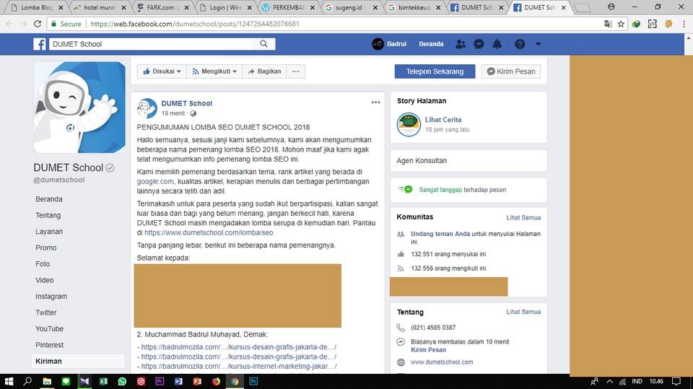Open Excel from the taskbar

103,381
